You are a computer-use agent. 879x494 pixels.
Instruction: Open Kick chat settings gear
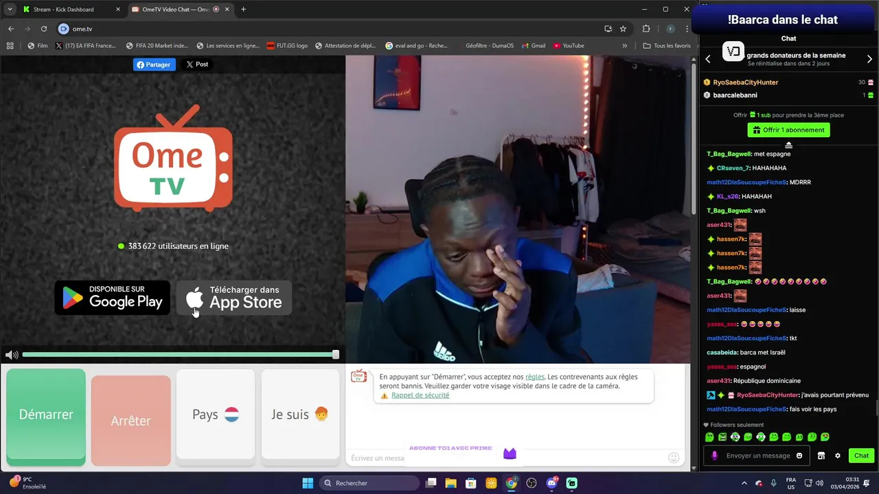[x=837, y=456]
